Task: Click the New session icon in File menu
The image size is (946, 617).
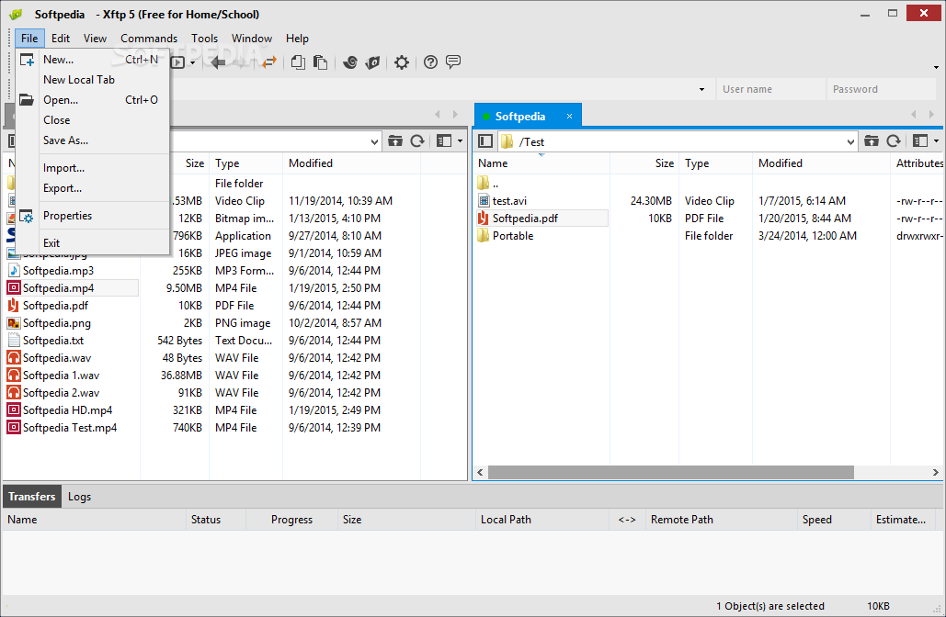Action: (27, 60)
